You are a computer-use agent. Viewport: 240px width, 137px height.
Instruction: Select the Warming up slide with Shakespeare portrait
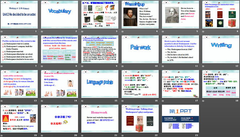pos(140,14)
